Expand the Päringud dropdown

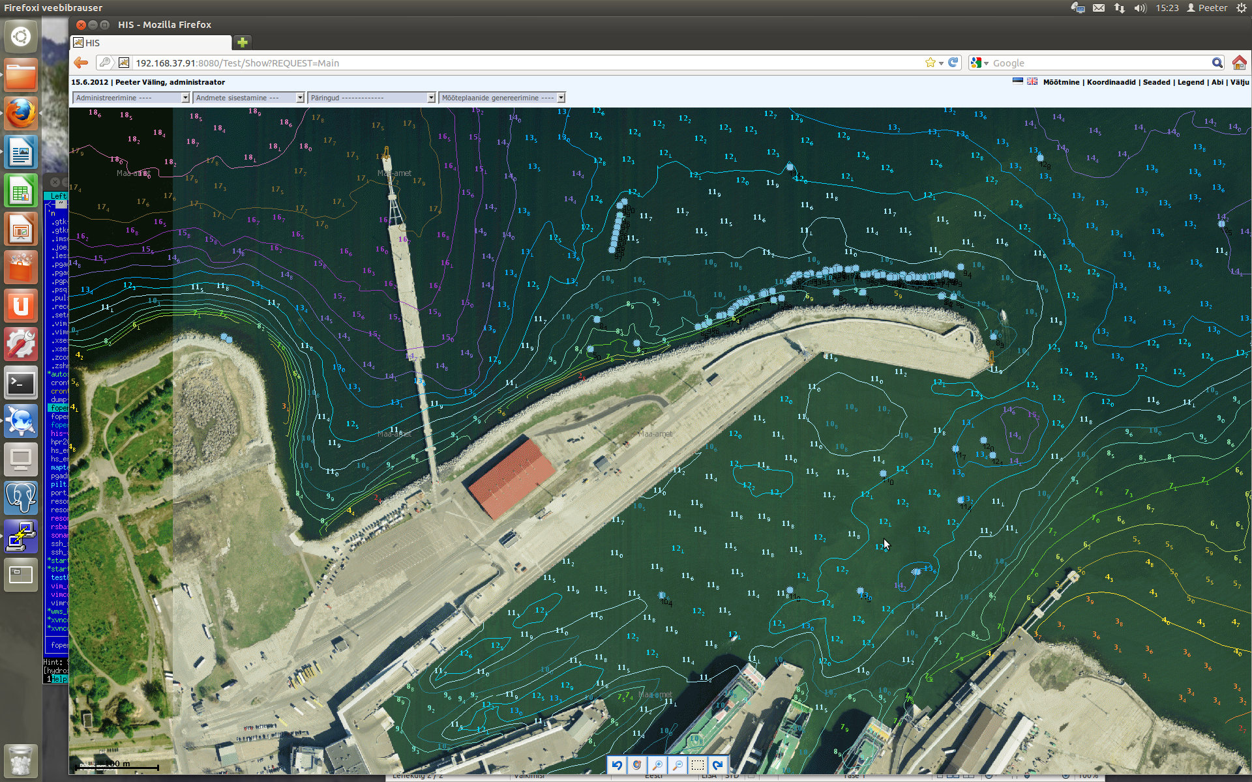coord(372,98)
